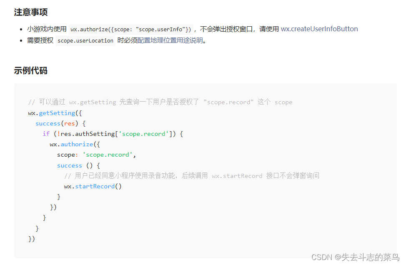Click inline code scope.userLocation
Image resolution: width=406 pixels, height=265 pixels.
tap(85, 41)
